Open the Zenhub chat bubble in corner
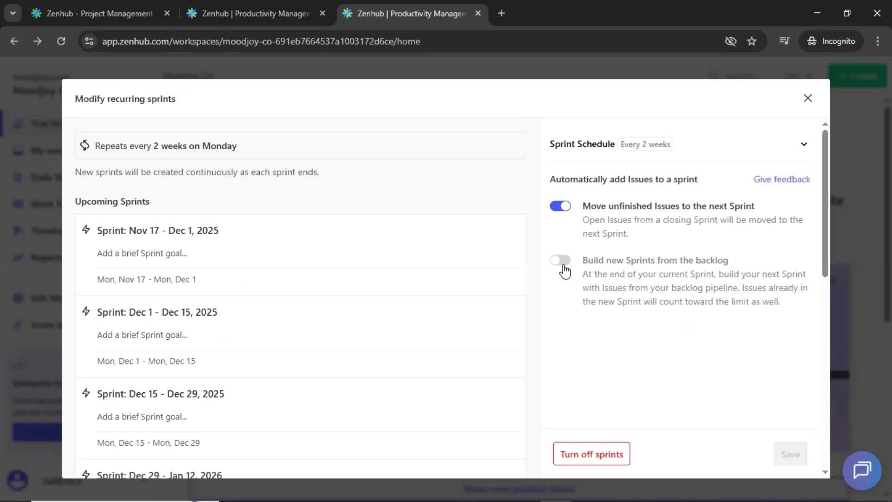 [x=862, y=471]
